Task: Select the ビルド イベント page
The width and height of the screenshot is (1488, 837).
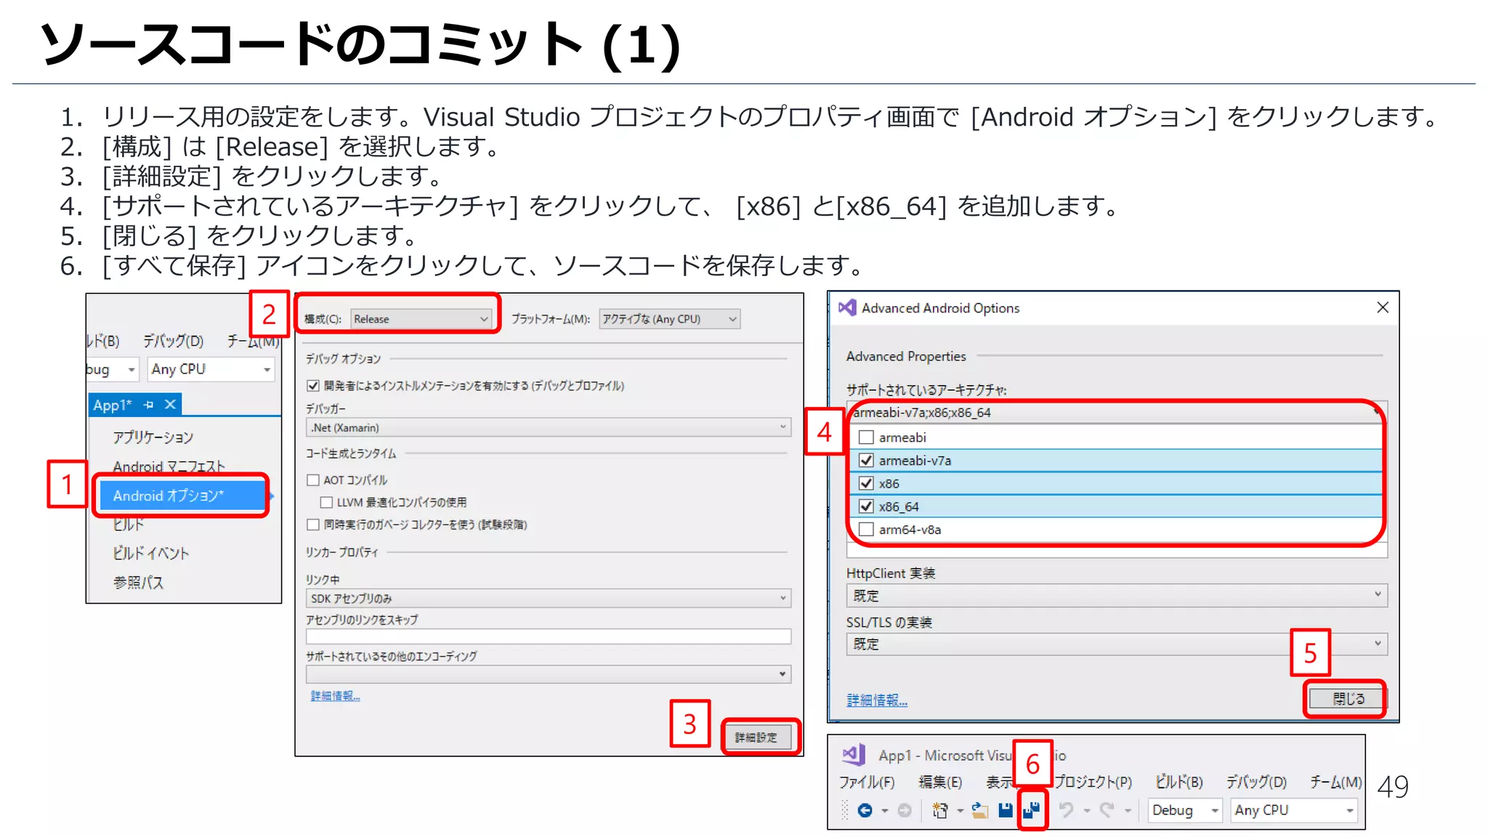Action: (x=151, y=553)
